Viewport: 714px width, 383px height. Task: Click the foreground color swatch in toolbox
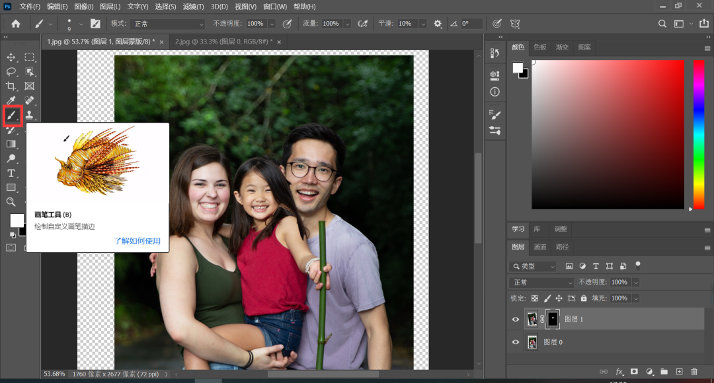pyautogui.click(x=17, y=220)
